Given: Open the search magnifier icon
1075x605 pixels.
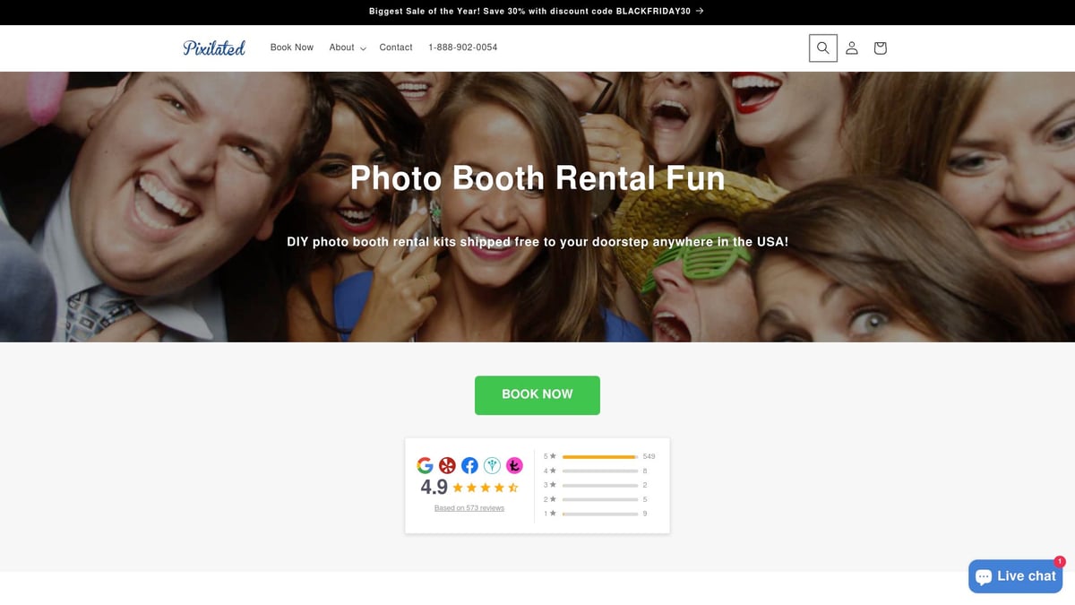Looking at the screenshot, I should [822, 48].
